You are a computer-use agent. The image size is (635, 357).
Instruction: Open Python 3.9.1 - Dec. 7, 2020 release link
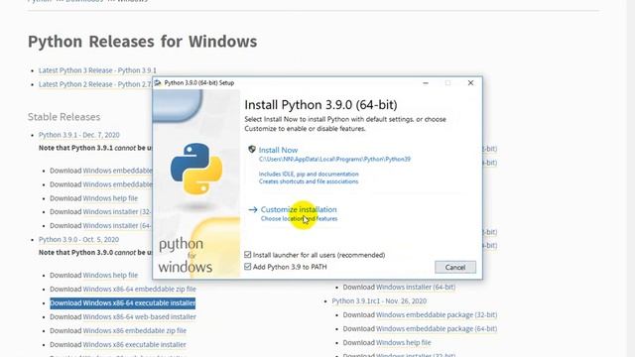[79, 135]
